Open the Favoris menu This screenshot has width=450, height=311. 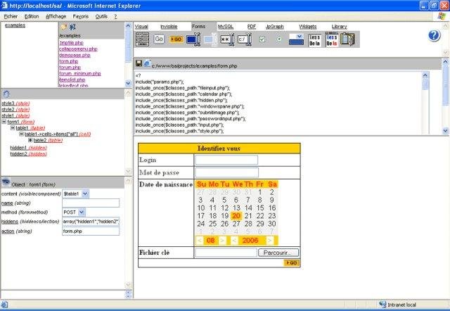(81, 16)
